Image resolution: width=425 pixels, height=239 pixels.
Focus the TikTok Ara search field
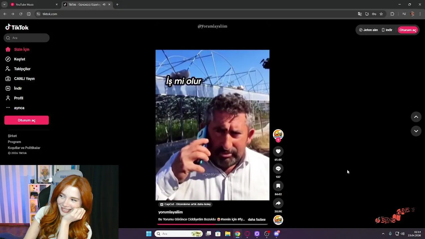27,38
